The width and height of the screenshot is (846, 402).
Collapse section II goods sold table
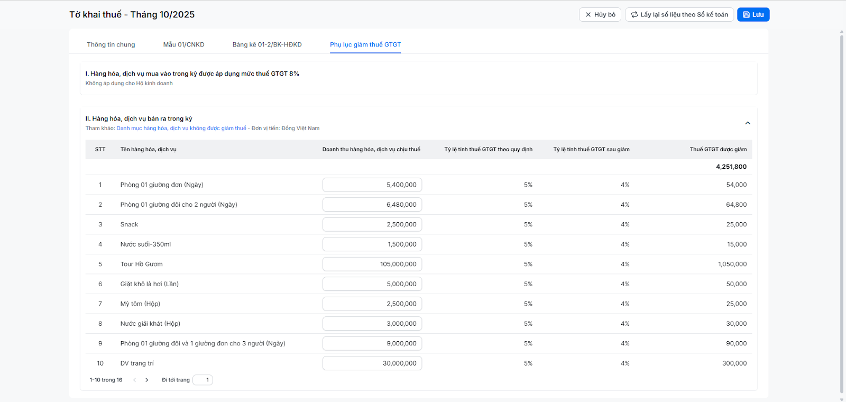748,123
